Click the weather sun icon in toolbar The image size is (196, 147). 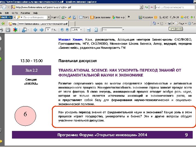pos(182,17)
